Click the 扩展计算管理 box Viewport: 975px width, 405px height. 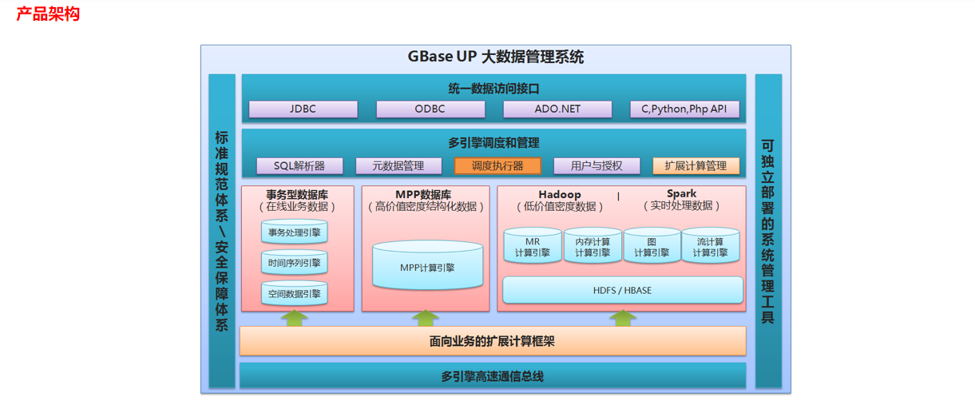pos(696,166)
